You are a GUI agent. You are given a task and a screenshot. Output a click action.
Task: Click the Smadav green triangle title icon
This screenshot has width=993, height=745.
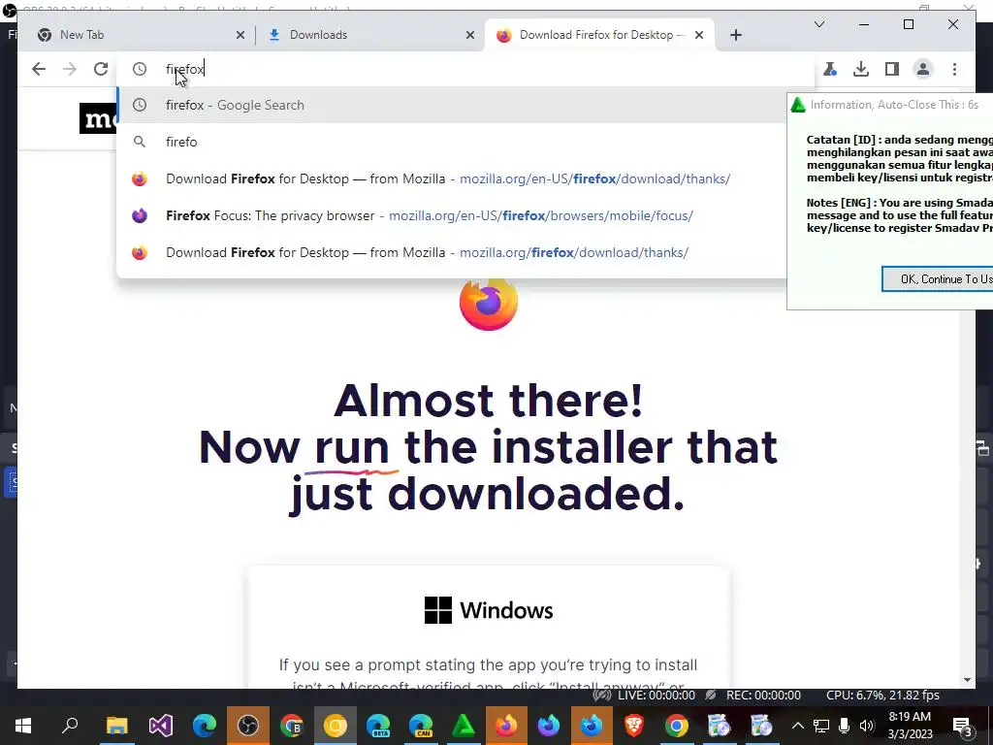pyautogui.click(x=798, y=105)
